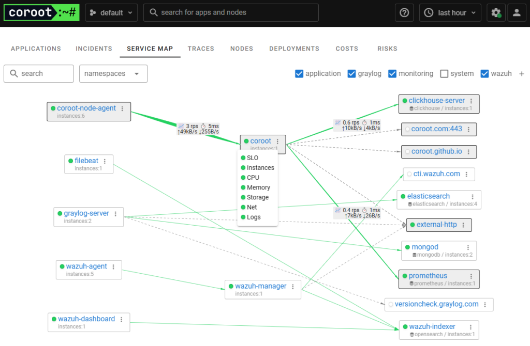
Task: Open the settings gear icon
Action: [496, 12]
